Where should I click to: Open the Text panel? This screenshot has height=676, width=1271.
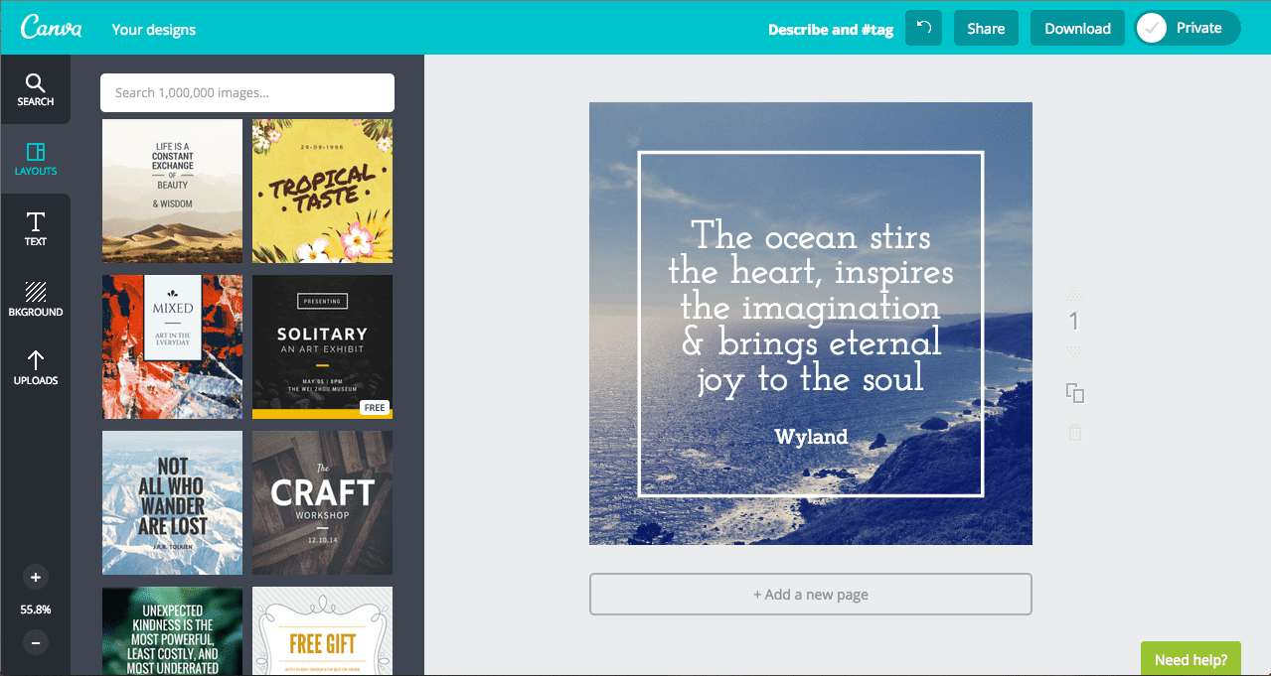(x=35, y=228)
